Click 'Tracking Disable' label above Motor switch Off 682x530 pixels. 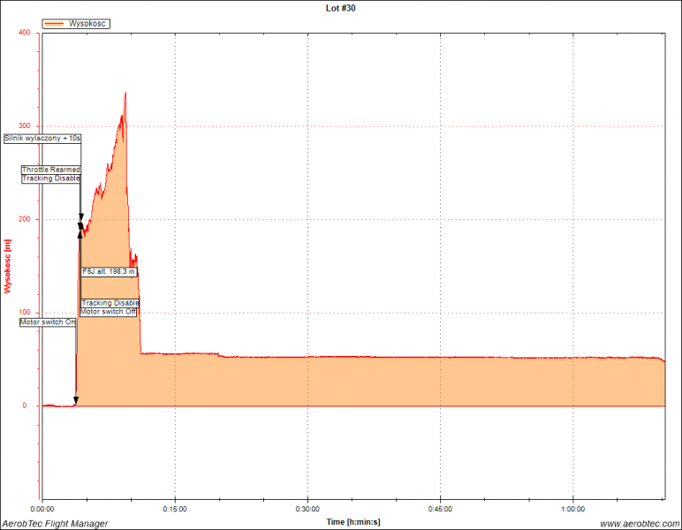click(x=110, y=303)
